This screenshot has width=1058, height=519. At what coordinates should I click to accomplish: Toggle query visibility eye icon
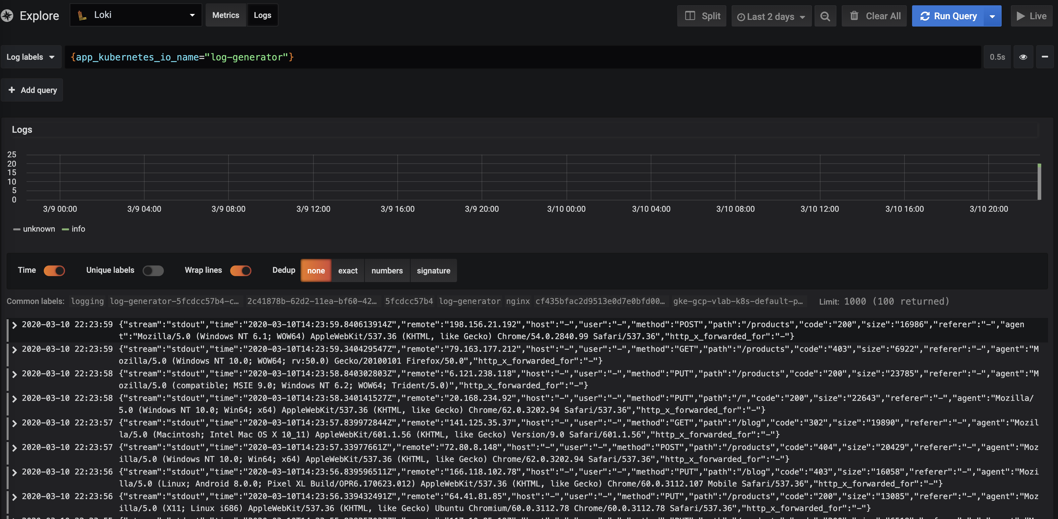[1023, 57]
